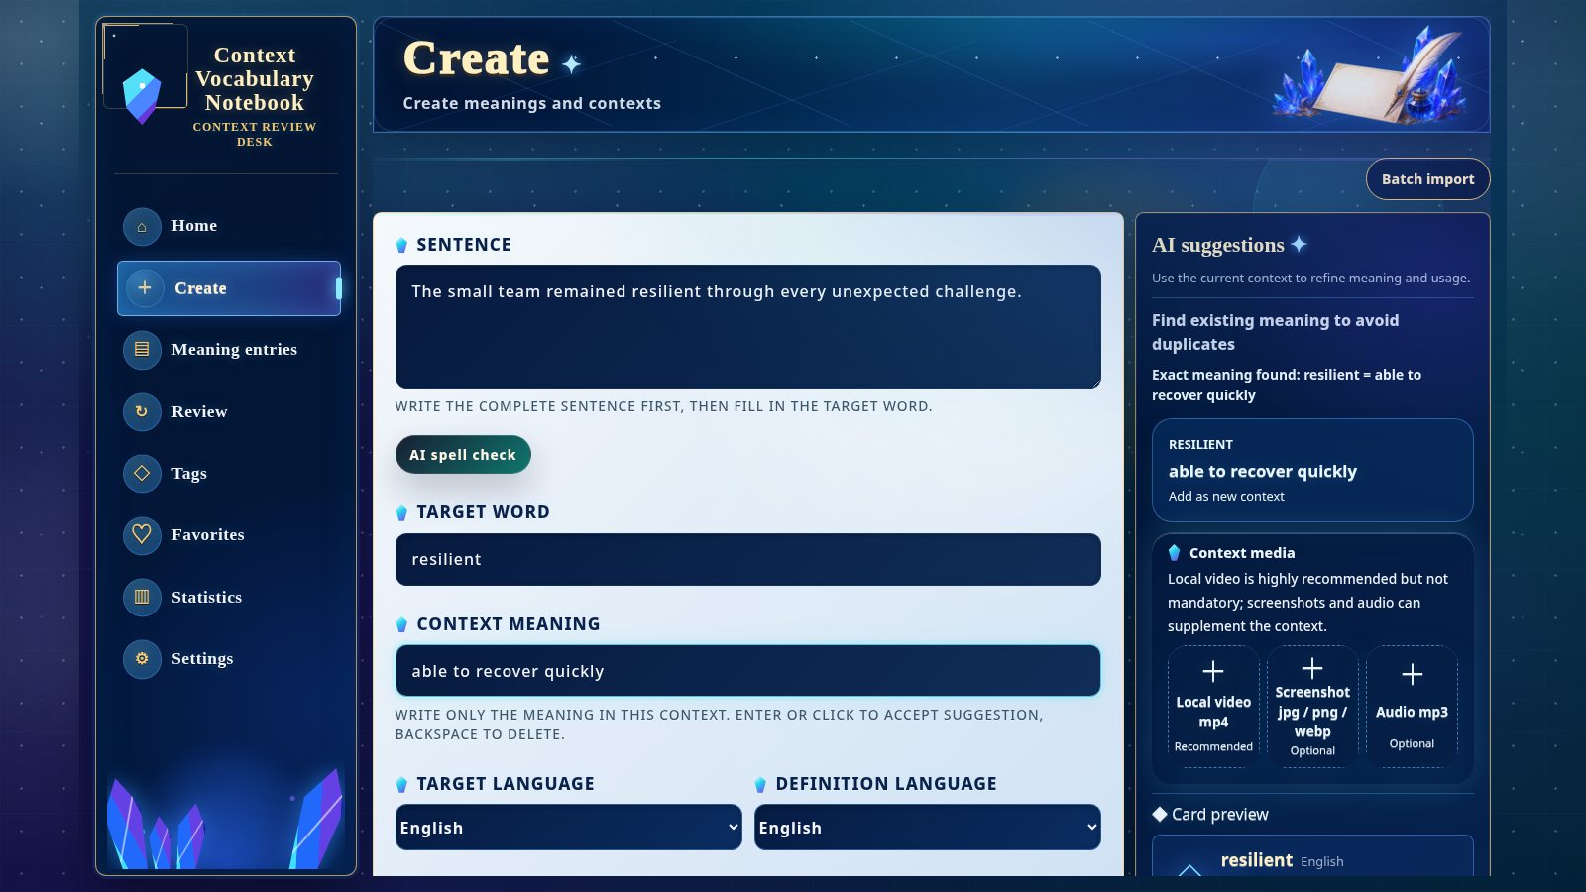Click the 'Exact meaning found' text
Image resolution: width=1586 pixels, height=892 pixels.
(1287, 385)
